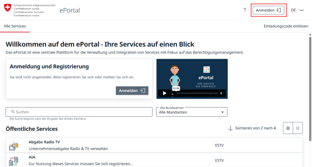Switch to grid tile view
This screenshot has height=167, width=312.
click(x=288, y=128)
